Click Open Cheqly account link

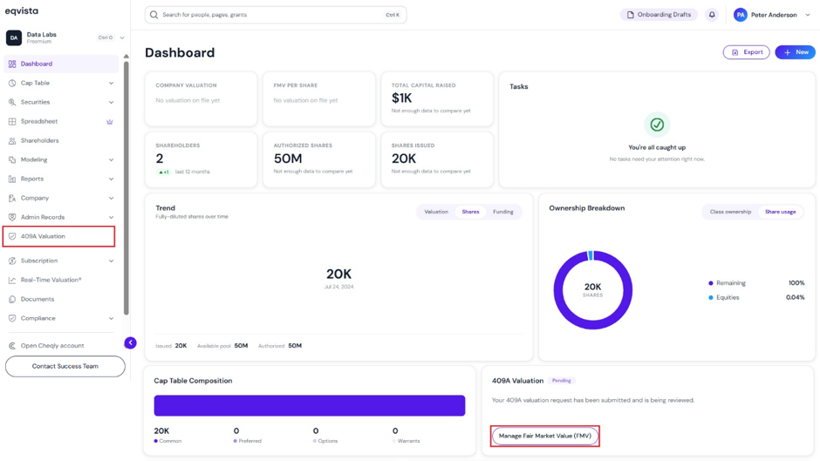[52, 345]
